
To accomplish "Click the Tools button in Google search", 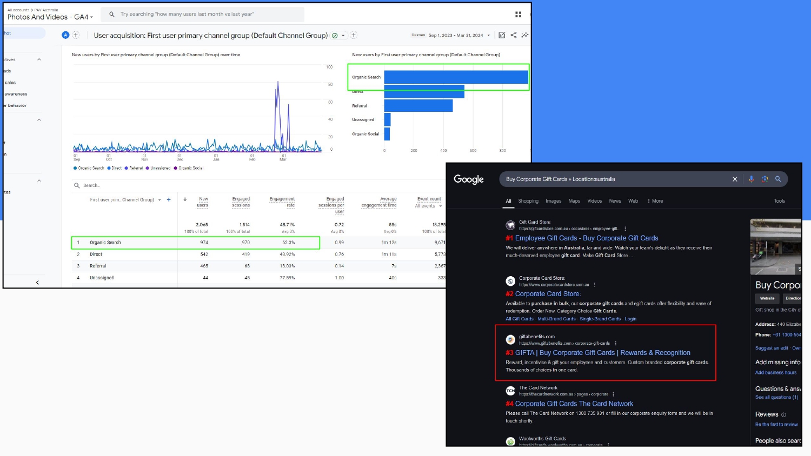I will tap(779, 201).
